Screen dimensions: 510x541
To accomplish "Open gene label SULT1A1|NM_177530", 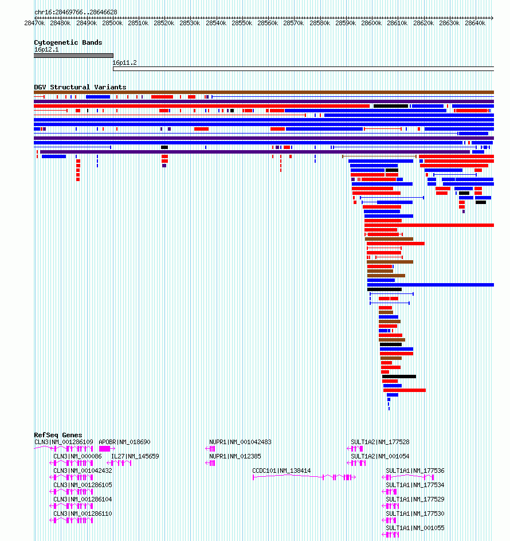I will pos(415,513).
